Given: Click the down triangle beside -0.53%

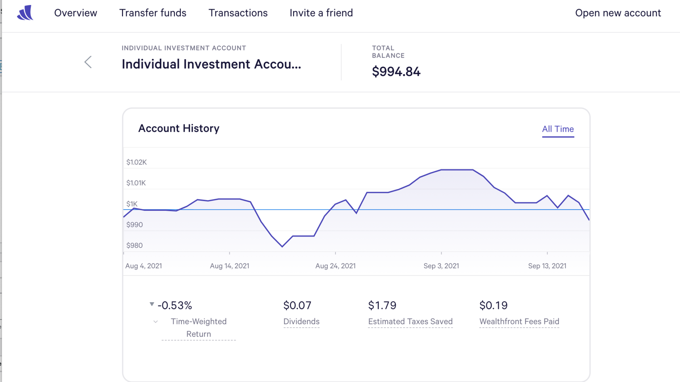Looking at the screenshot, I should [x=152, y=304].
